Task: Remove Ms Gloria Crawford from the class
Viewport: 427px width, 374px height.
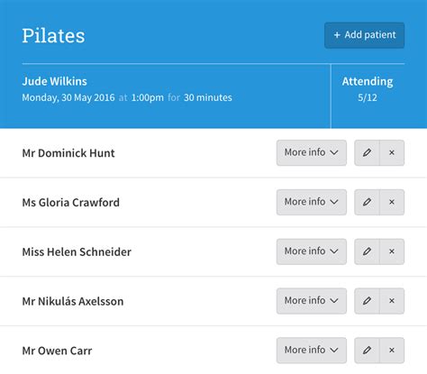Action: (x=392, y=202)
